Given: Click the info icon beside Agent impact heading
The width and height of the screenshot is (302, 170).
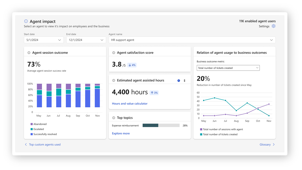Looking at the screenshot, I should click(26, 21).
